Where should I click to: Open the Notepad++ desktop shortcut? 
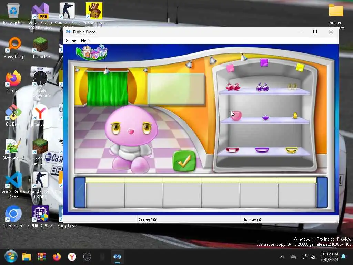pos(13,149)
